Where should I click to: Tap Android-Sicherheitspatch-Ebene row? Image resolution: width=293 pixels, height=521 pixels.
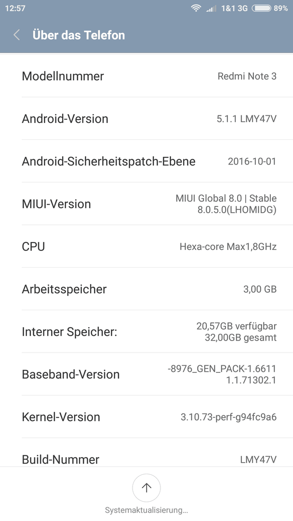tap(146, 161)
